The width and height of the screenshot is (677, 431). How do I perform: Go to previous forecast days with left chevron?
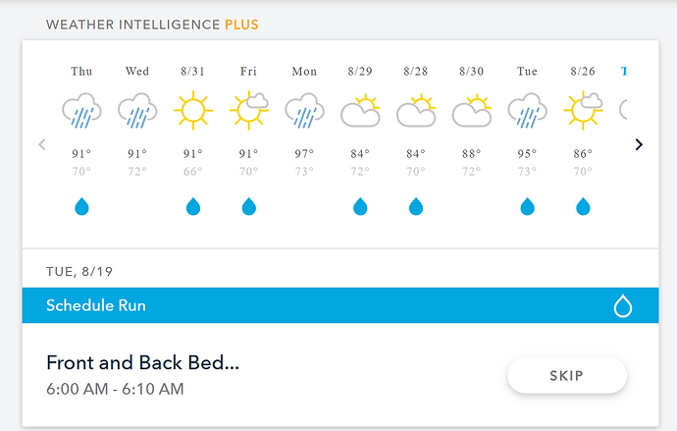(x=42, y=144)
